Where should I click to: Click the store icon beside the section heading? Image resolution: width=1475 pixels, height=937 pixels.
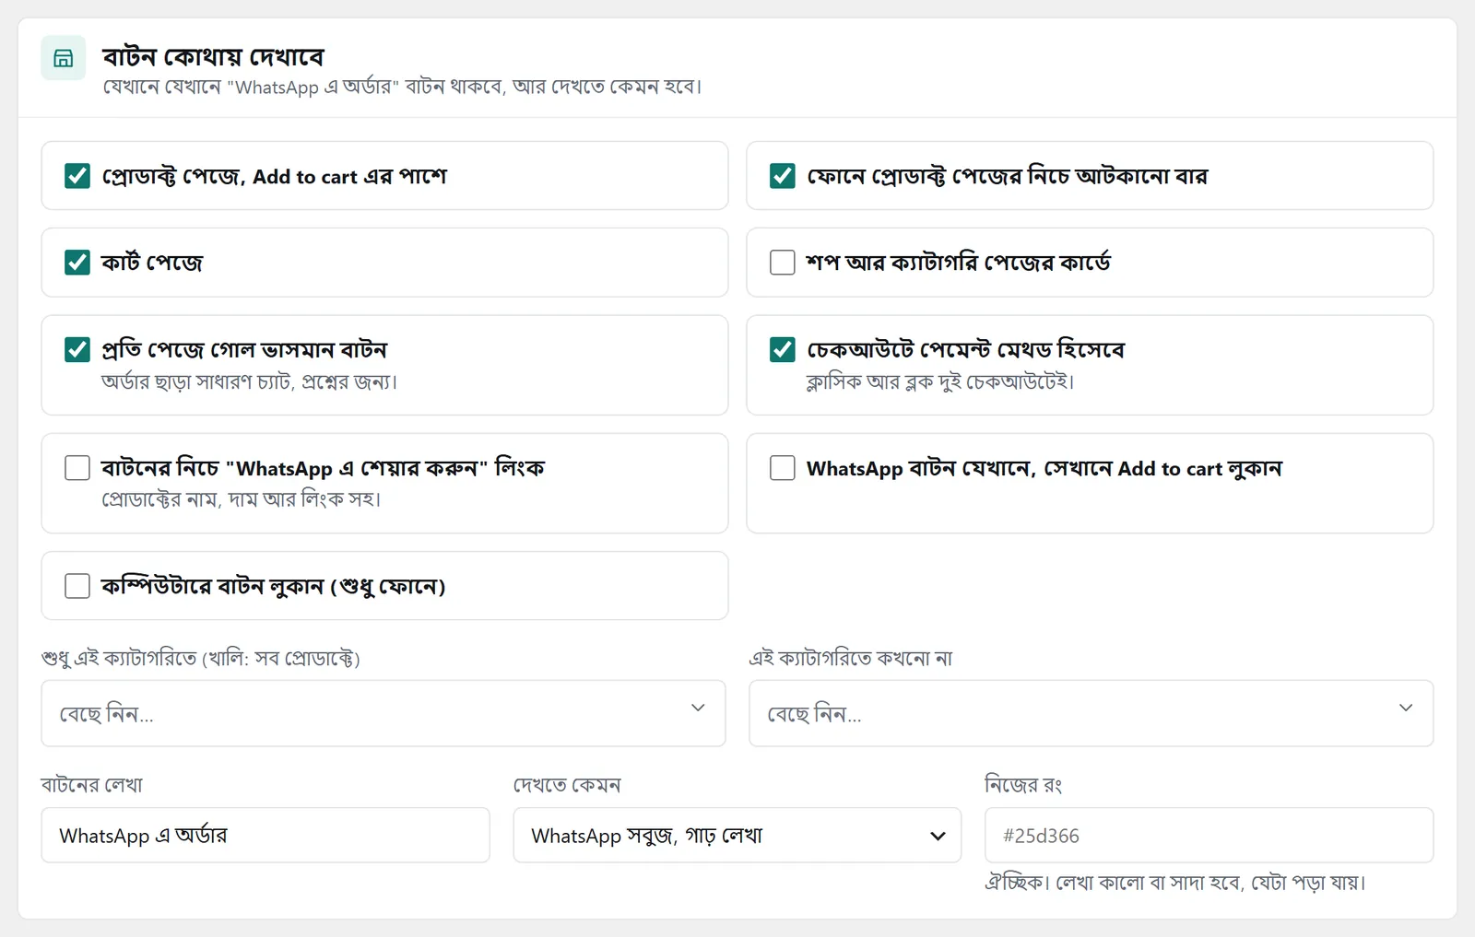click(64, 58)
